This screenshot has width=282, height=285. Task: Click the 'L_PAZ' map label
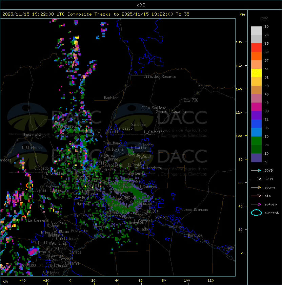(229, 249)
